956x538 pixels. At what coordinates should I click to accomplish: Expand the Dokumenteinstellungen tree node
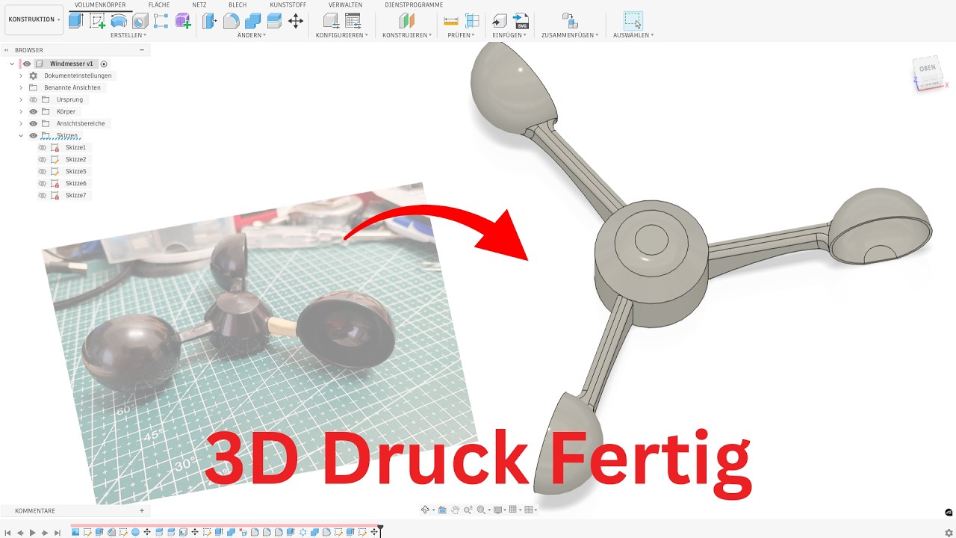[21, 75]
